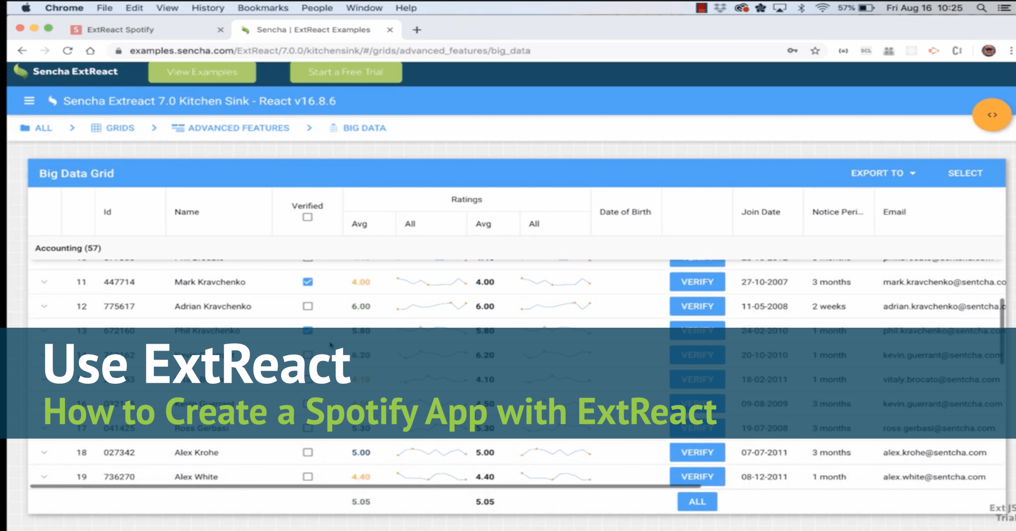Verify Mark Kravchenko's row
Viewport: 1016px width, 531px height.
(x=697, y=282)
